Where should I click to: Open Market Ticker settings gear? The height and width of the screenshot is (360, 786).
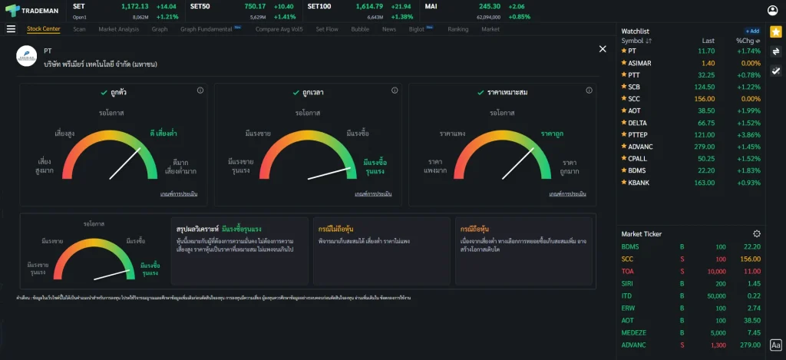click(x=757, y=233)
